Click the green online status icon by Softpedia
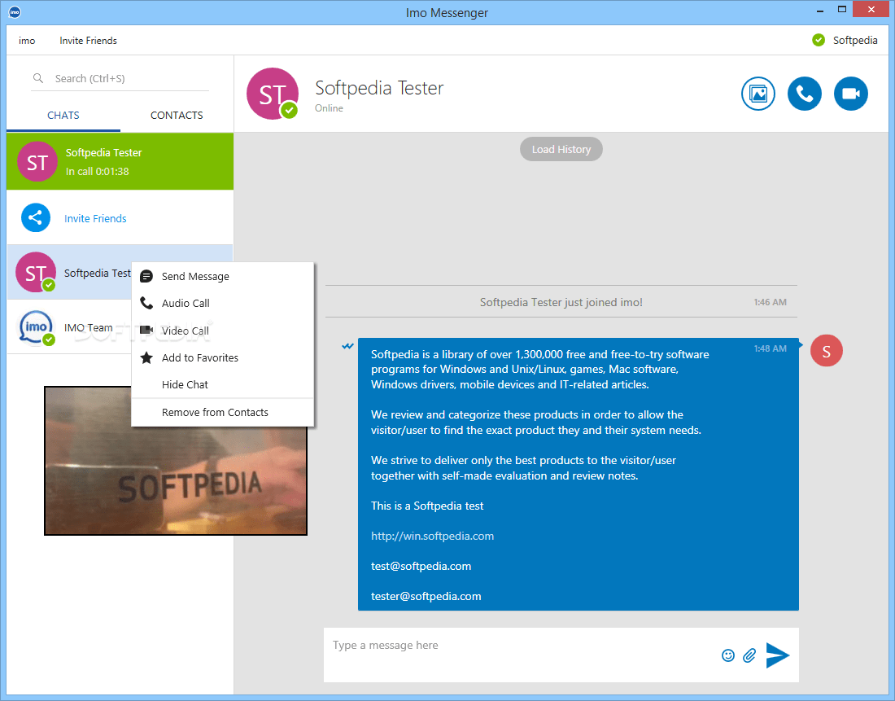 [818, 40]
